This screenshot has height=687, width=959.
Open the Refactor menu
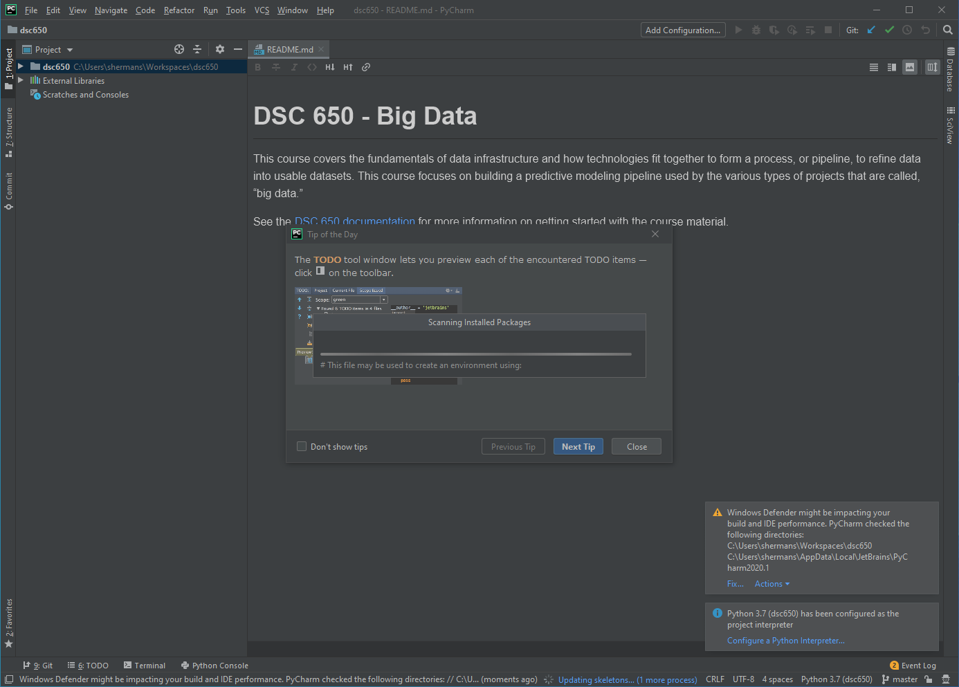179,10
